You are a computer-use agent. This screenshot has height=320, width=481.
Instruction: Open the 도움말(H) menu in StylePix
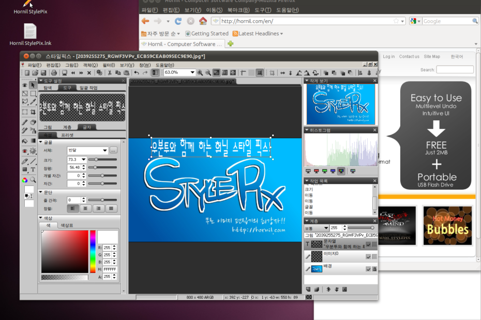(x=165, y=65)
